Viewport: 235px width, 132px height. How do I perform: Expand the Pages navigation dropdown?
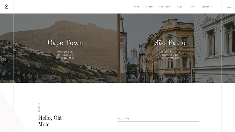(x=150, y=7)
